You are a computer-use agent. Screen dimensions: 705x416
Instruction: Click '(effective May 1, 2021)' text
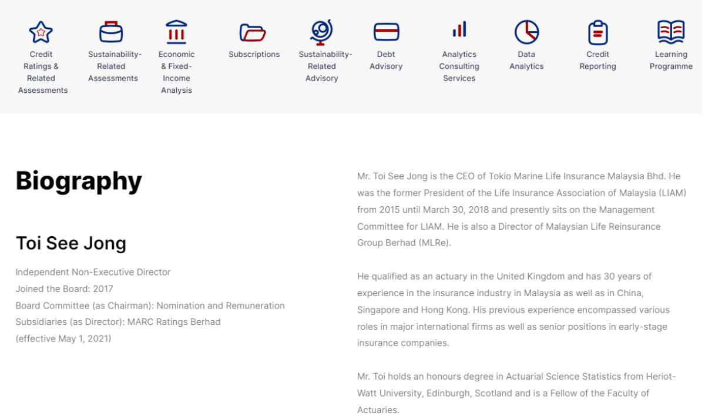[63, 338]
